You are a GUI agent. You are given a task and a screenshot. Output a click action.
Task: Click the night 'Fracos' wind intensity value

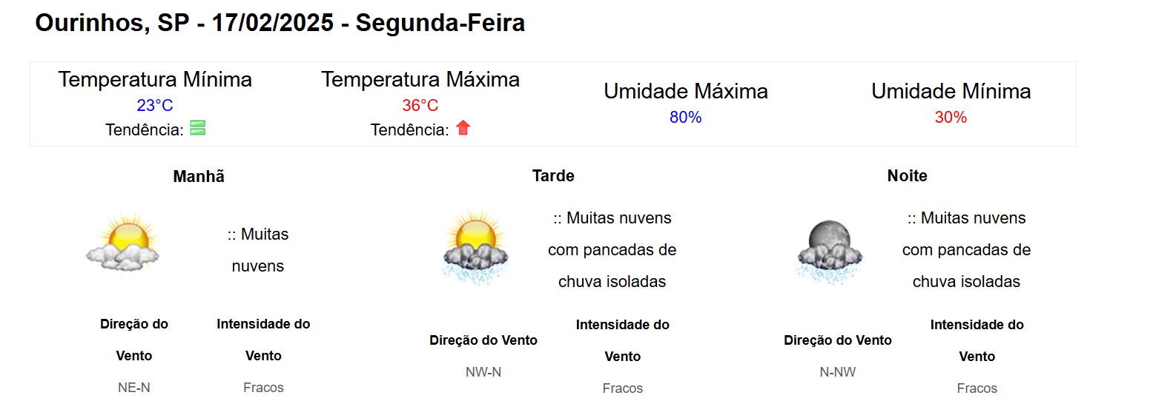[x=977, y=388]
